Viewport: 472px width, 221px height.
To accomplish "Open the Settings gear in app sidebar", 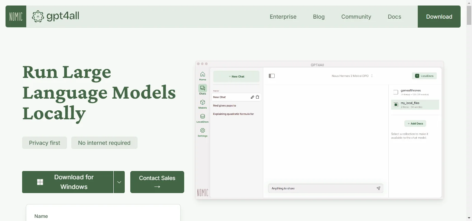I will [x=202, y=132].
